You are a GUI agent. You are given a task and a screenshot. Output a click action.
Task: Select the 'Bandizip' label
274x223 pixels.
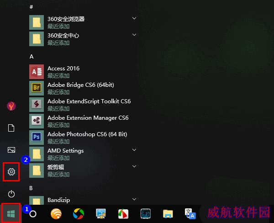tap(59, 200)
